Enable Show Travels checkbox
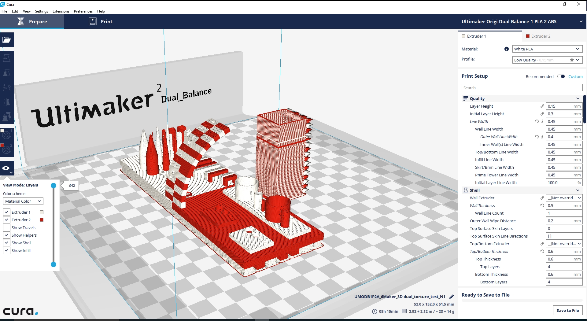587x321 pixels. pyautogui.click(x=6, y=227)
